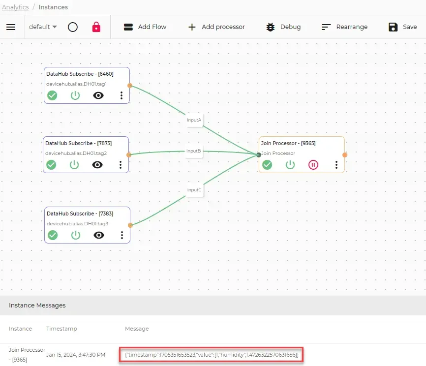Go to Analytics breadcrumb link
This screenshot has width=426, height=366.
(15, 7)
